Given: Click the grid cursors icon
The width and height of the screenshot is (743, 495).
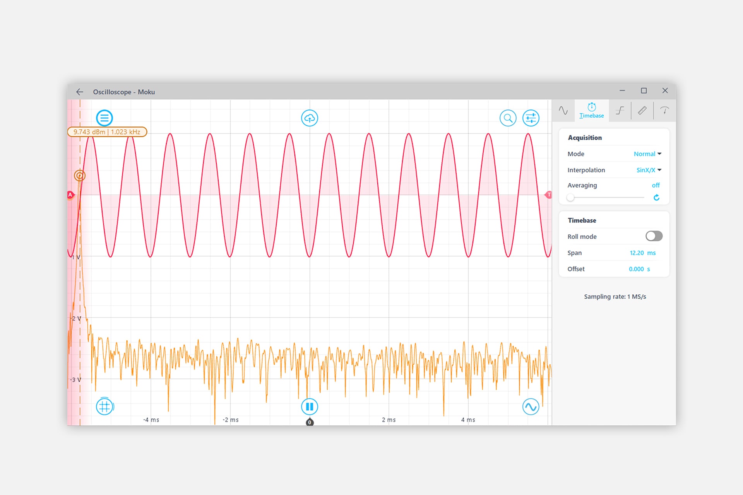Looking at the screenshot, I should [104, 406].
